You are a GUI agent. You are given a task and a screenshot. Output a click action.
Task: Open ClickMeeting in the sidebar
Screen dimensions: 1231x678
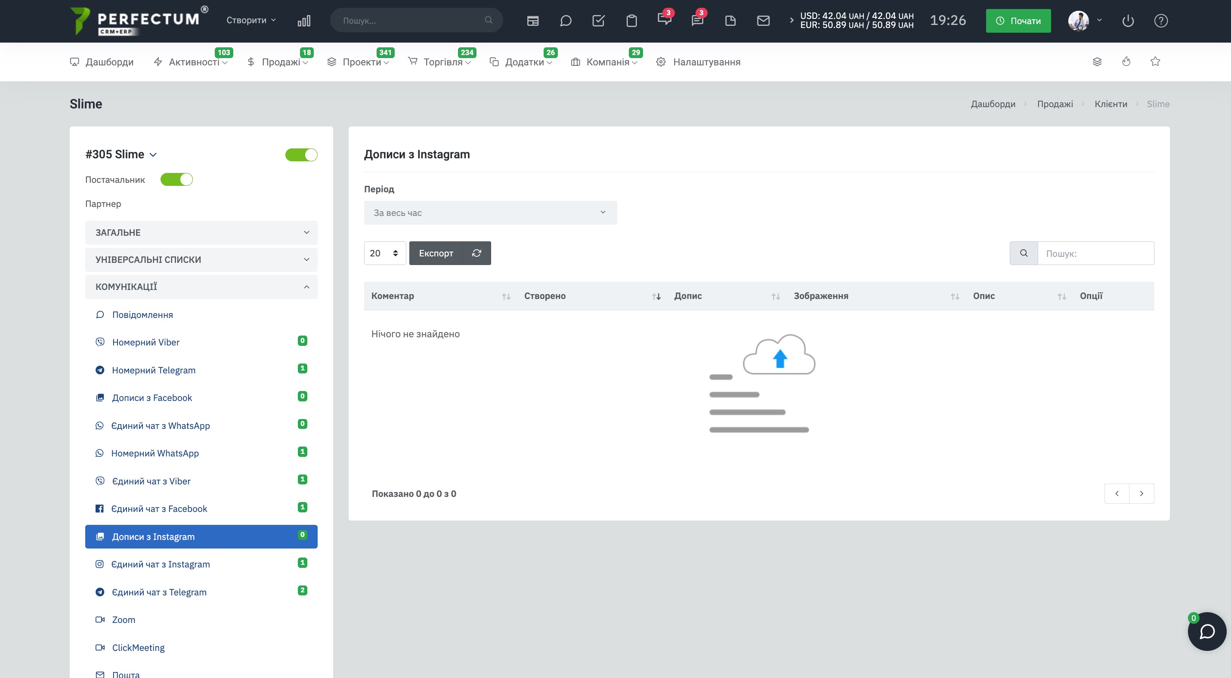201,648
